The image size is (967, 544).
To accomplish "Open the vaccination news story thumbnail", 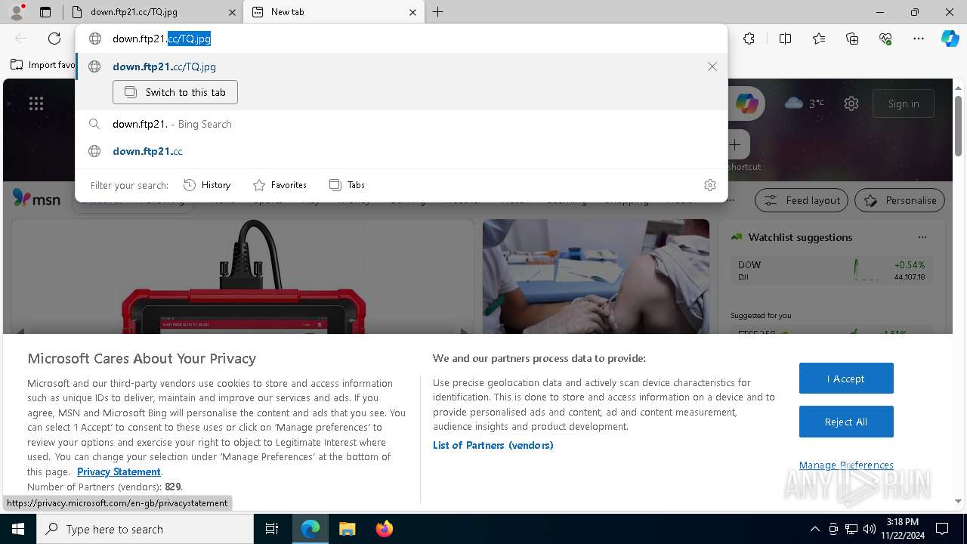I will click(x=595, y=277).
